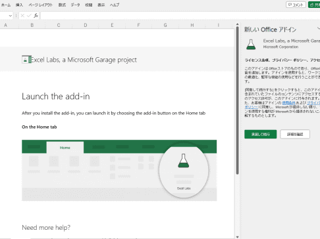This screenshot has width=320, height=239.
Task: Confirm the entry with the formula bar checkmark icon
Action: [29, 16]
